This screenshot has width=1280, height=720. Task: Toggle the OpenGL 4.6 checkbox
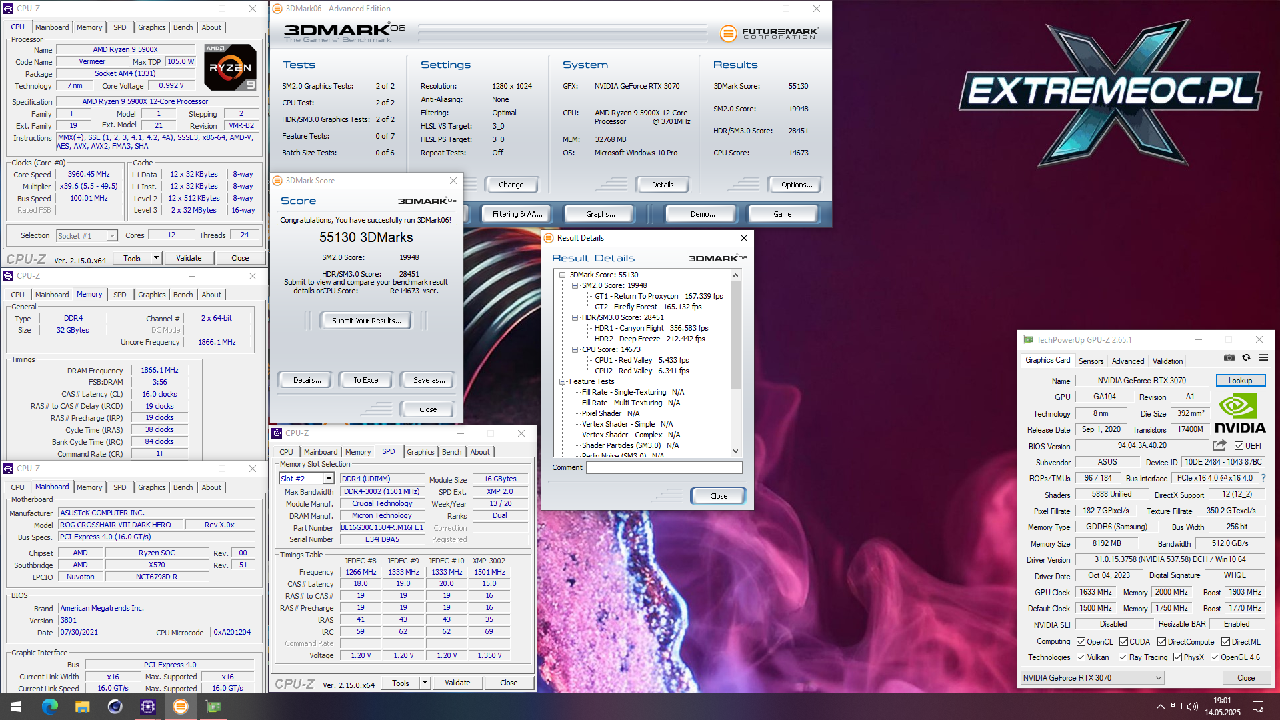(x=1215, y=657)
